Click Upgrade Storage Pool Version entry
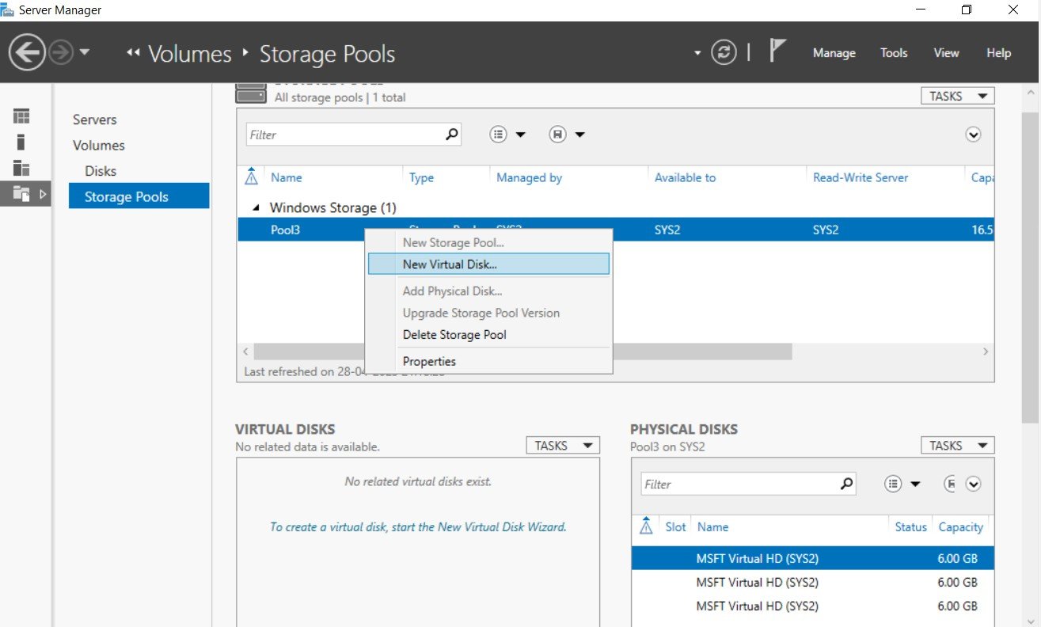Image resolution: width=1041 pixels, height=627 pixels. 488,313
